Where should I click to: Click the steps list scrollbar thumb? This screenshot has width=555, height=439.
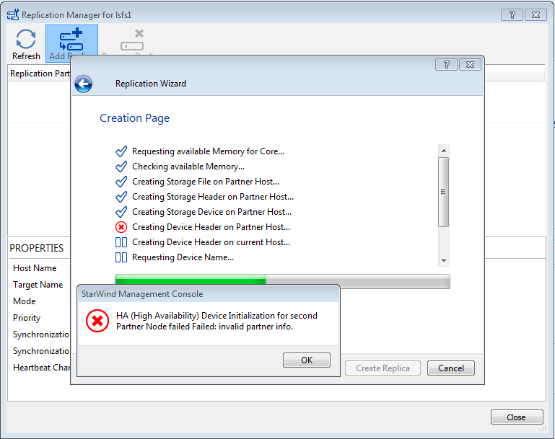[x=444, y=192]
